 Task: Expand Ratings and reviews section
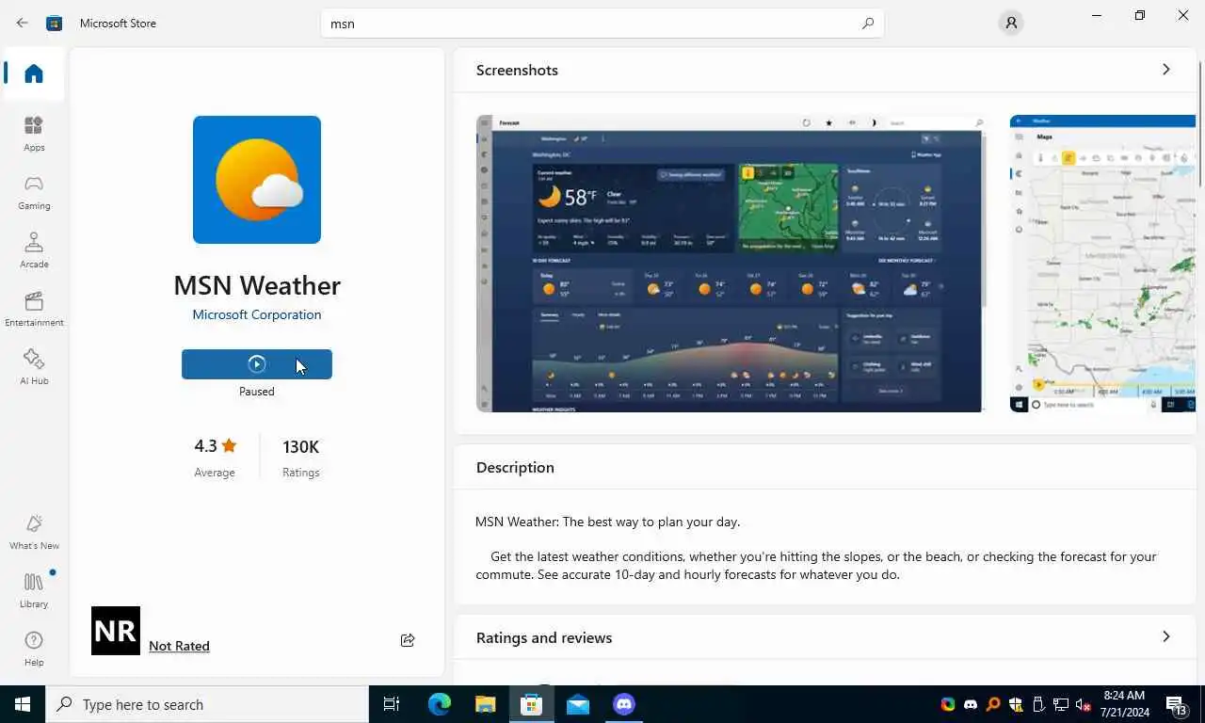coord(1165,637)
